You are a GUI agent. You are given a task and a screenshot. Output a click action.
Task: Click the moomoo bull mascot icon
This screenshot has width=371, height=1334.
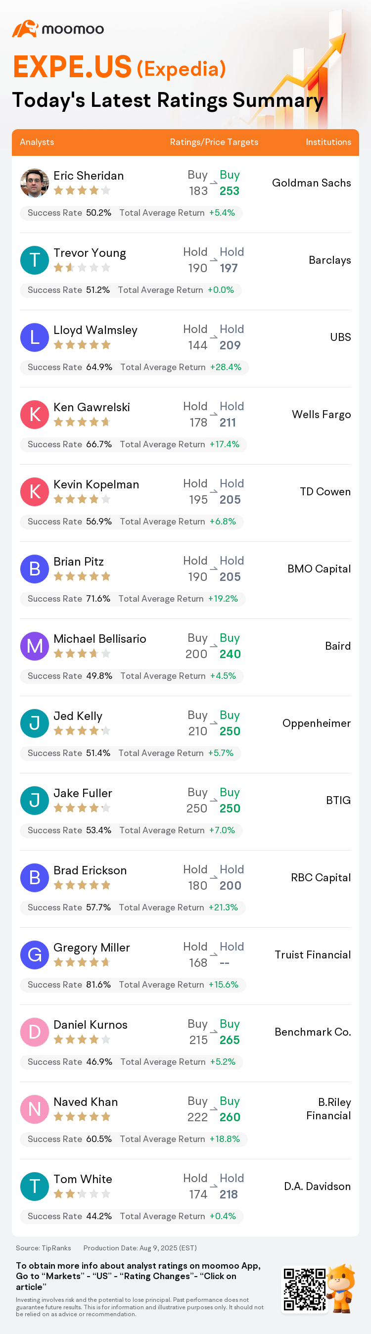341,1288
